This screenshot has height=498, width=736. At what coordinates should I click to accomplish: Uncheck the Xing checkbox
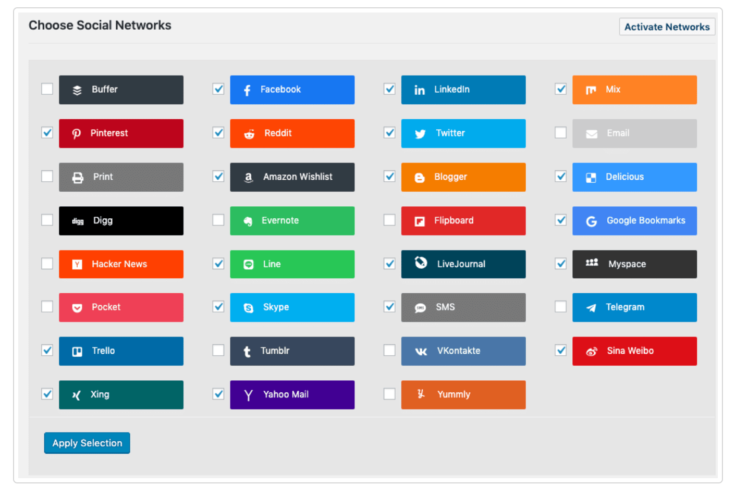coord(47,394)
